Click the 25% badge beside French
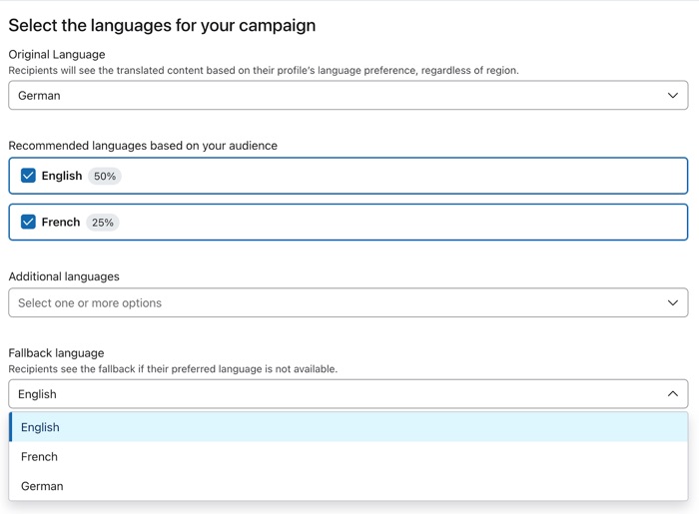This screenshot has height=514, width=699. pyautogui.click(x=102, y=223)
